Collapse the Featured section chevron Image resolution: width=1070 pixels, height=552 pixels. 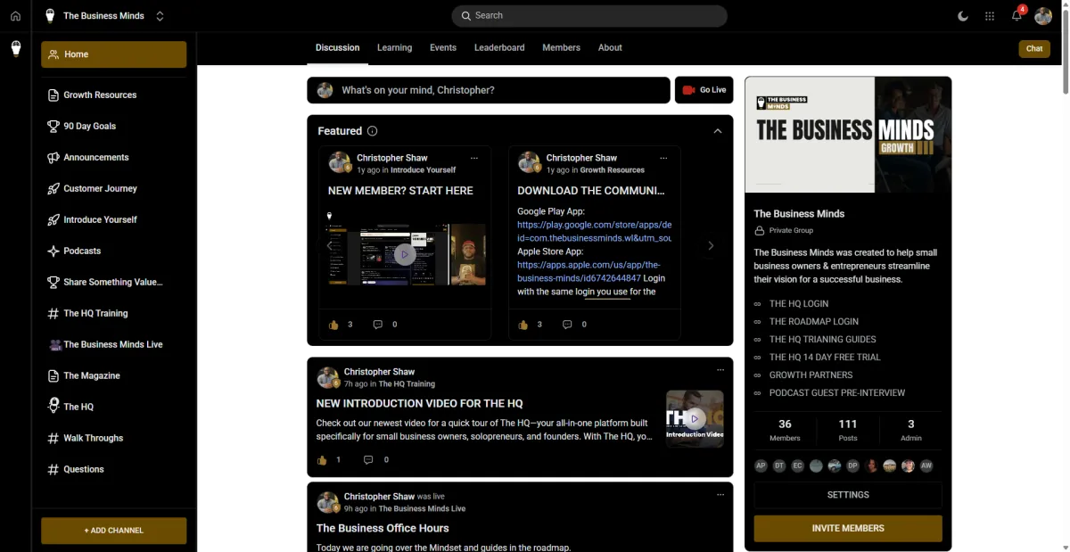point(718,131)
